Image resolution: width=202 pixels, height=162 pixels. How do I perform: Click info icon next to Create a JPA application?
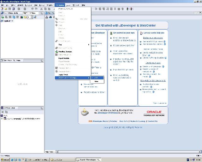pos(165,58)
